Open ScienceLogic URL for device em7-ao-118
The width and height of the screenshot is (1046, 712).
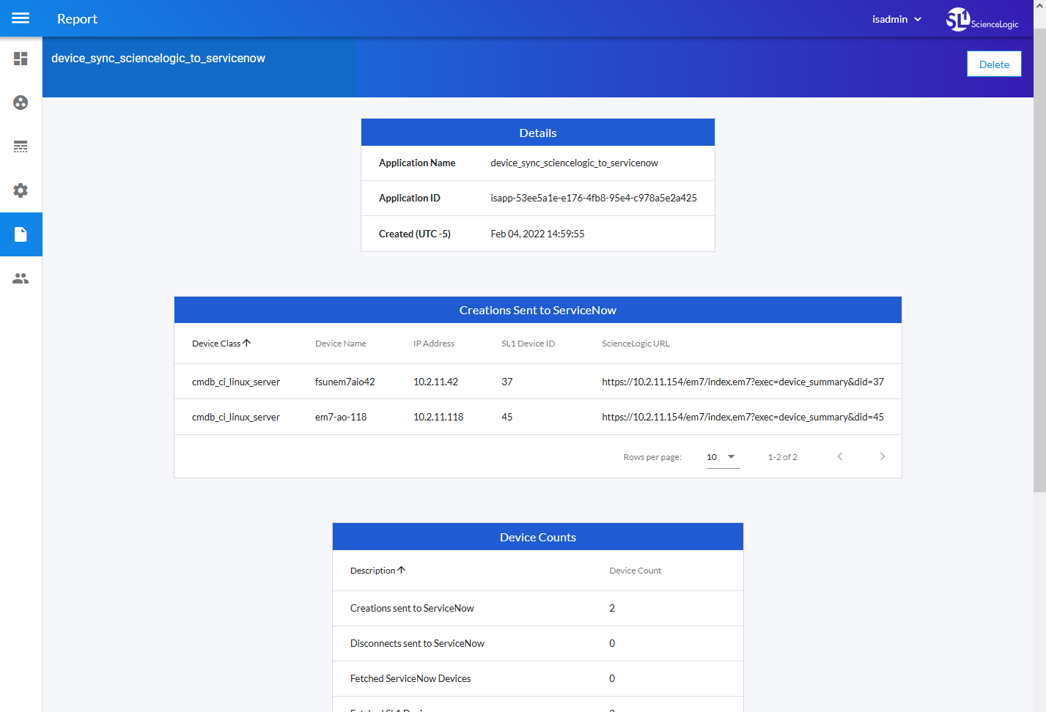742,417
